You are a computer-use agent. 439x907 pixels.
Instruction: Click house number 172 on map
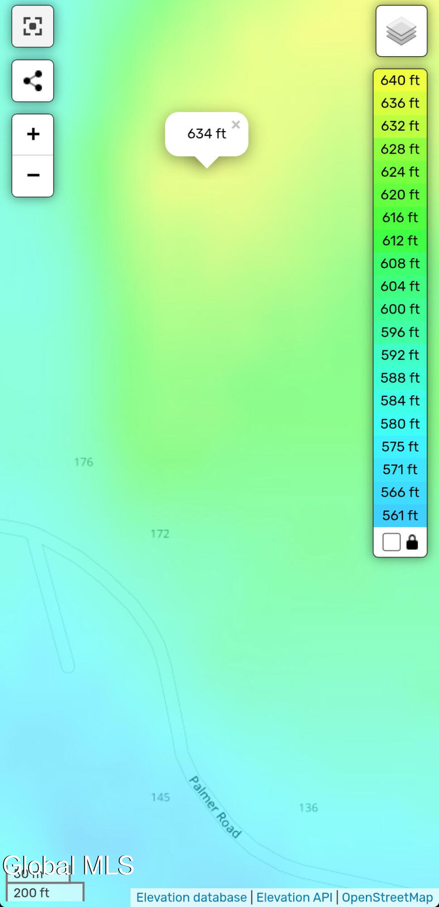pyautogui.click(x=160, y=534)
